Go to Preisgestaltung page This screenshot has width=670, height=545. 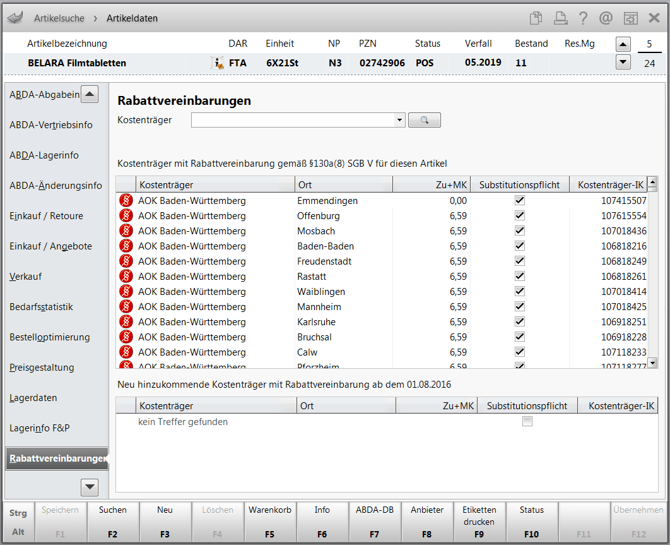pyautogui.click(x=42, y=368)
